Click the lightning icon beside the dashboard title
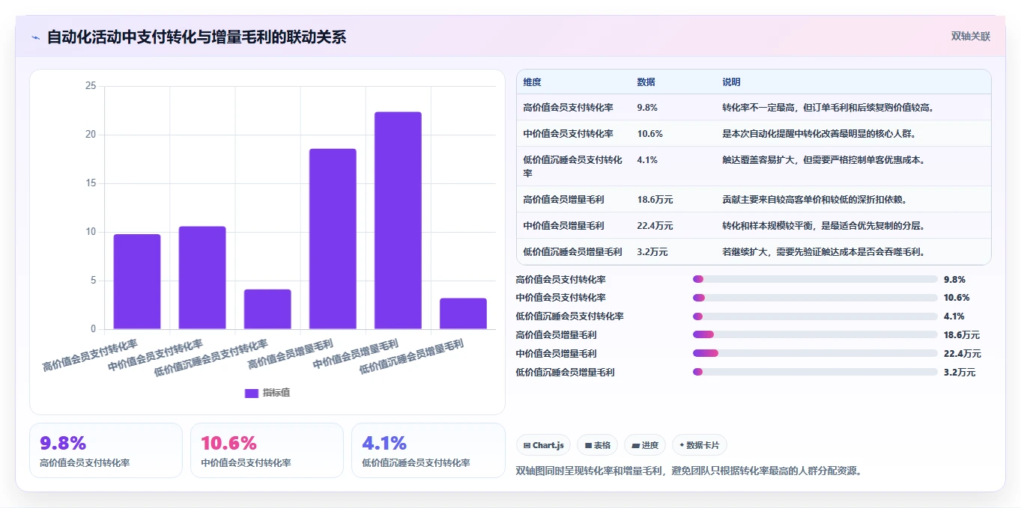This screenshot has height=508, width=1021. 36,37
